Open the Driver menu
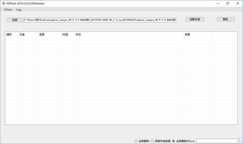This screenshot has height=144, width=243. tap(8, 9)
